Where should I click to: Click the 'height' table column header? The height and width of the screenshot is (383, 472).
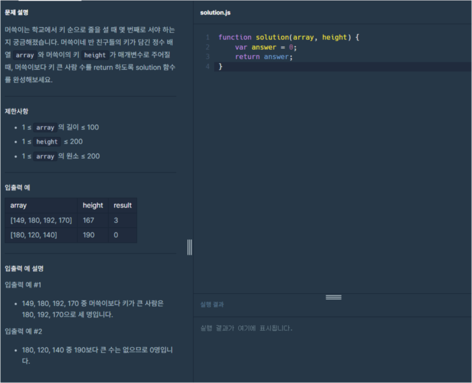(x=93, y=206)
